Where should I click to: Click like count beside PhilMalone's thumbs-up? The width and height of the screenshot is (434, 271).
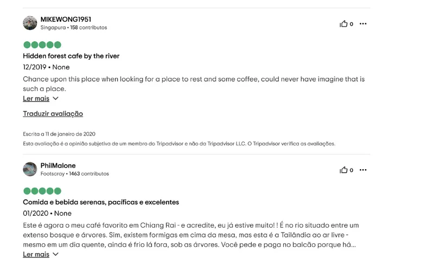[352, 170]
